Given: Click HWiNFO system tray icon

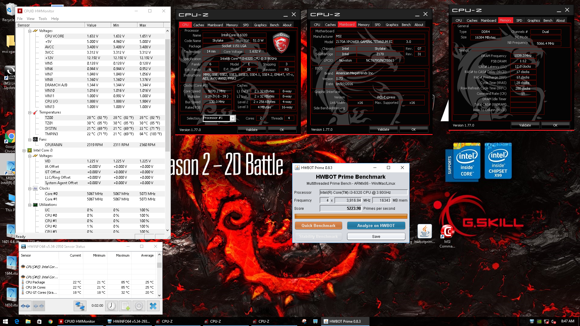Looking at the screenshot, I should tap(532, 321).
